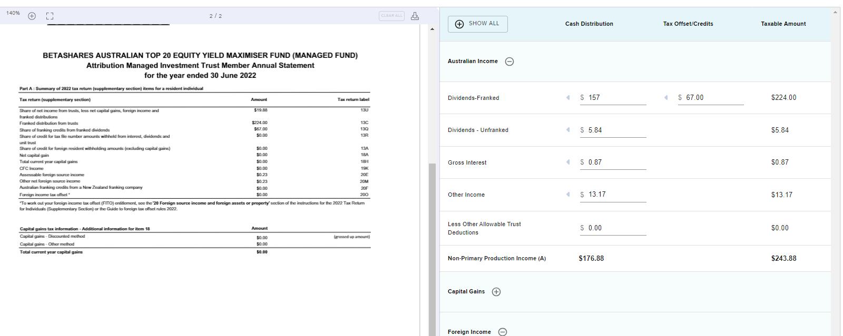Click the $5.84 taxable amount value

pyautogui.click(x=780, y=130)
